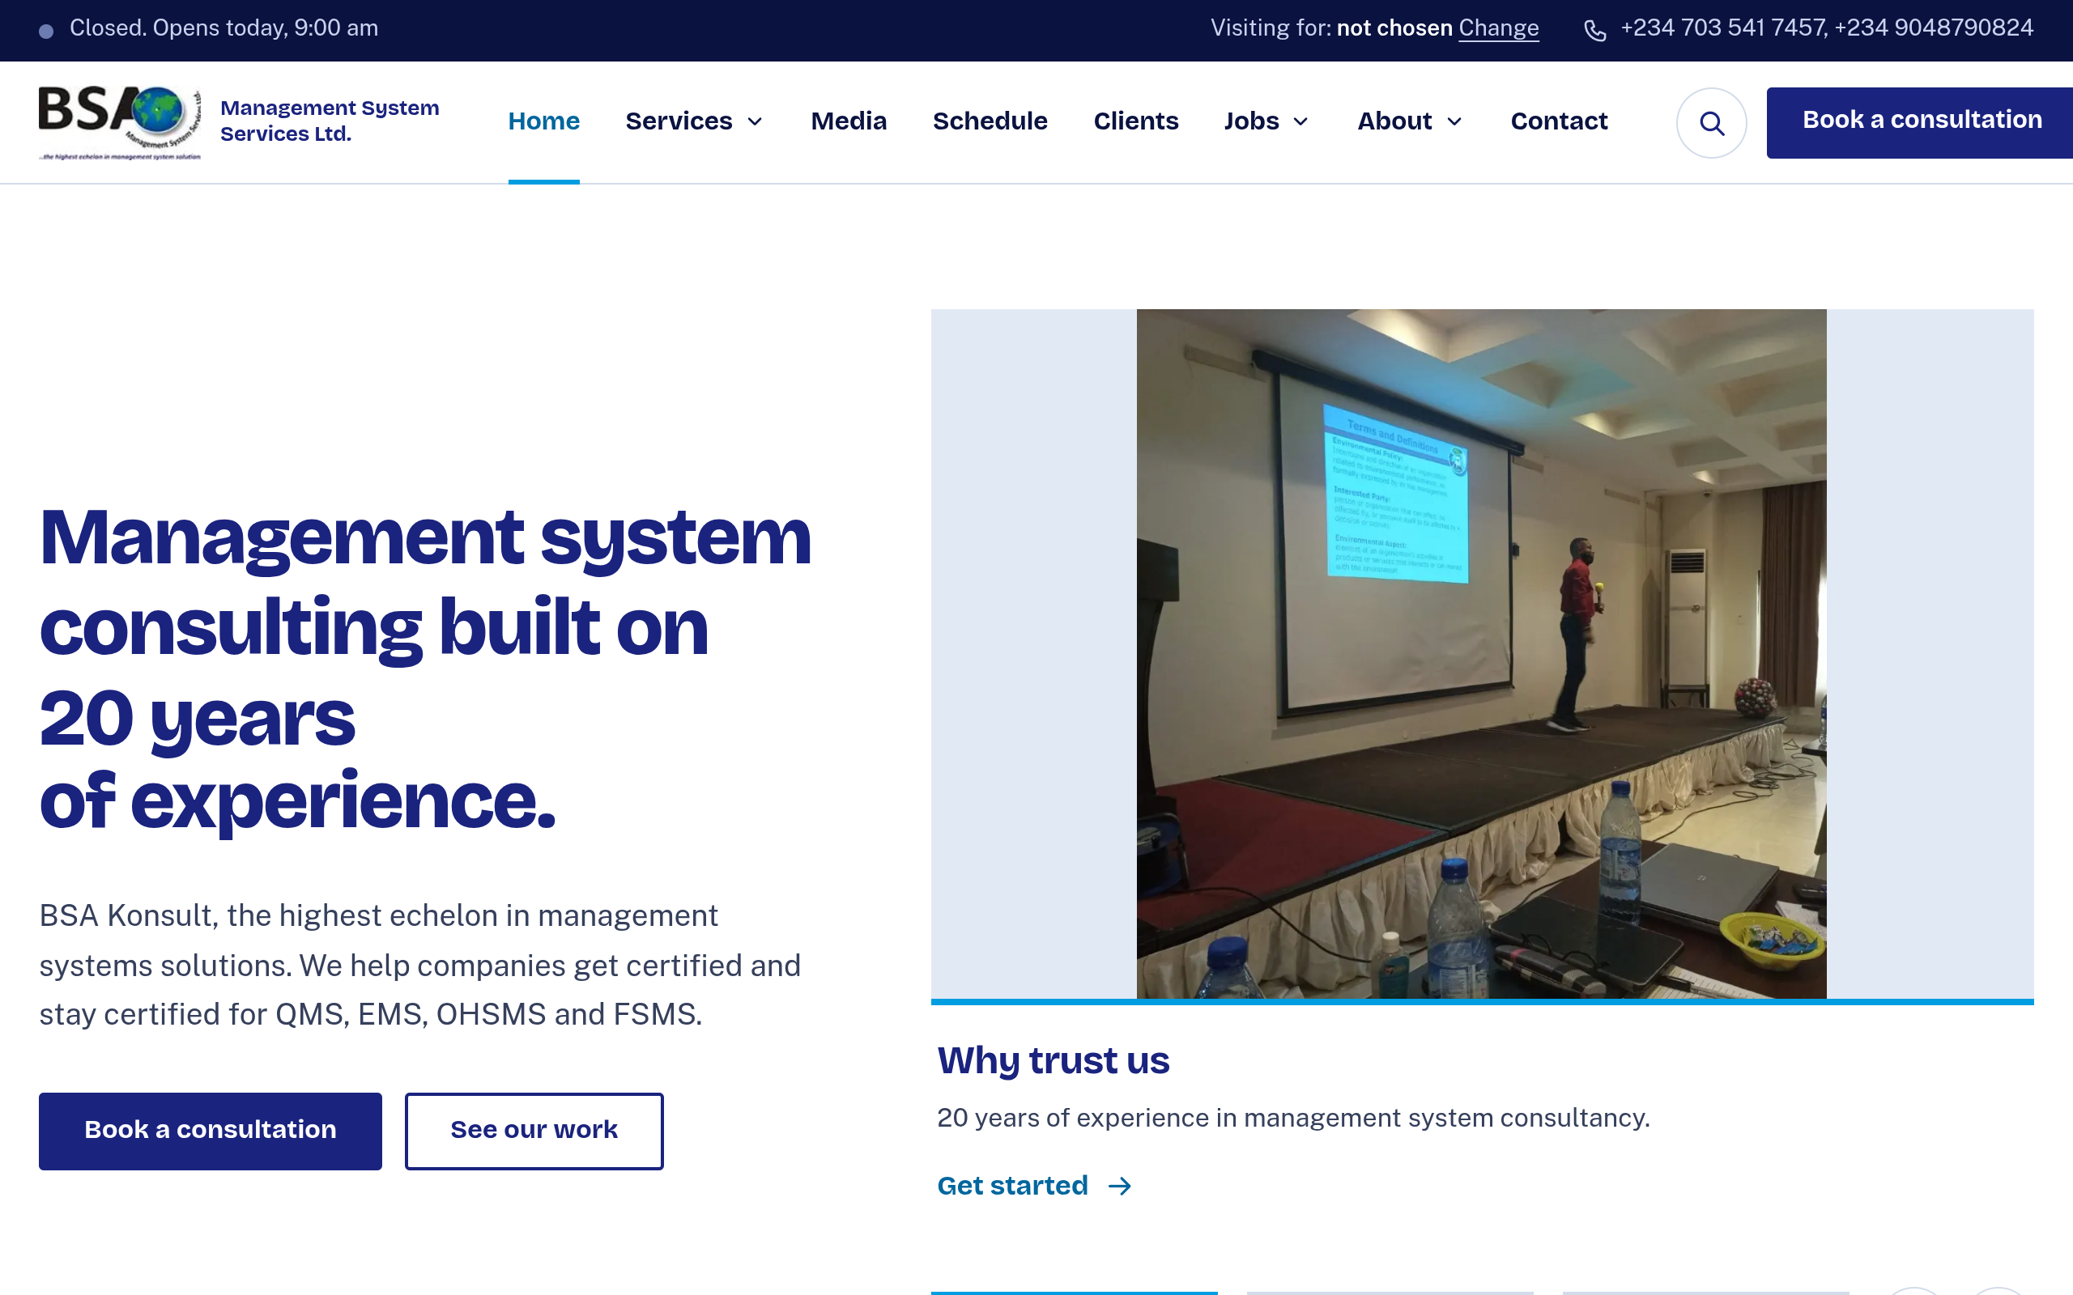Open the presentation room photo
This screenshot has width=2073, height=1295.
[1481, 653]
